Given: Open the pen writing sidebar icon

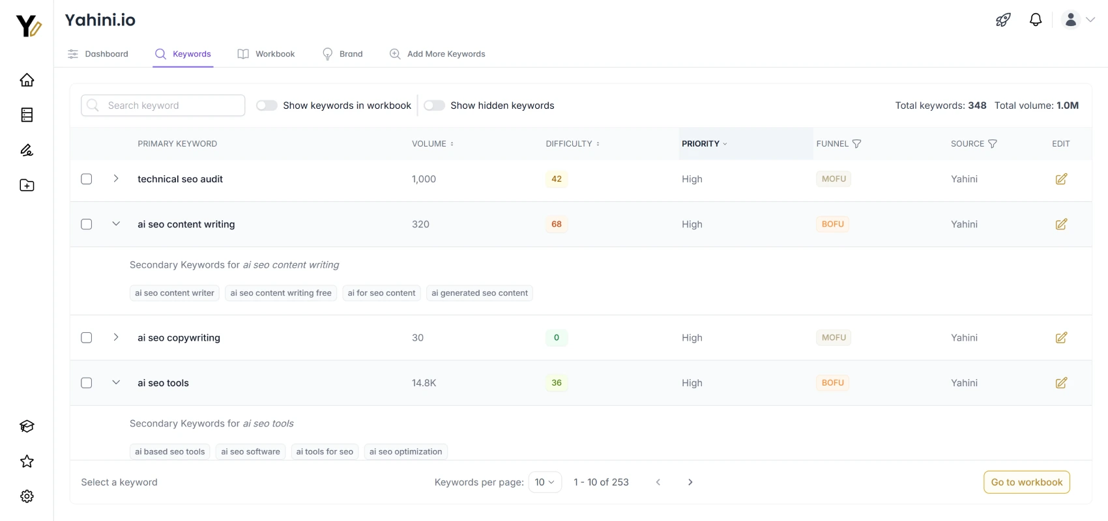Looking at the screenshot, I should point(27,150).
